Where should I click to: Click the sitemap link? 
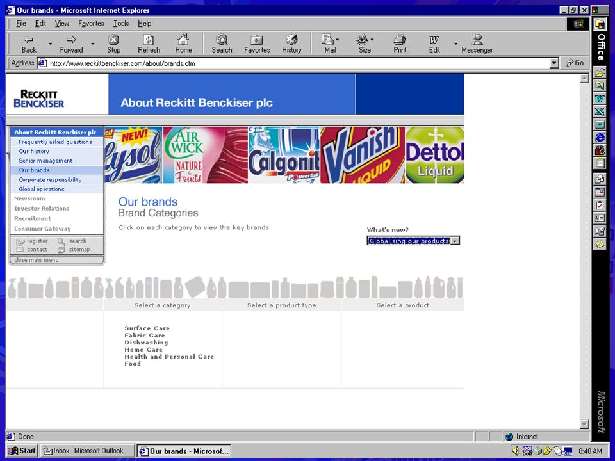click(74, 250)
